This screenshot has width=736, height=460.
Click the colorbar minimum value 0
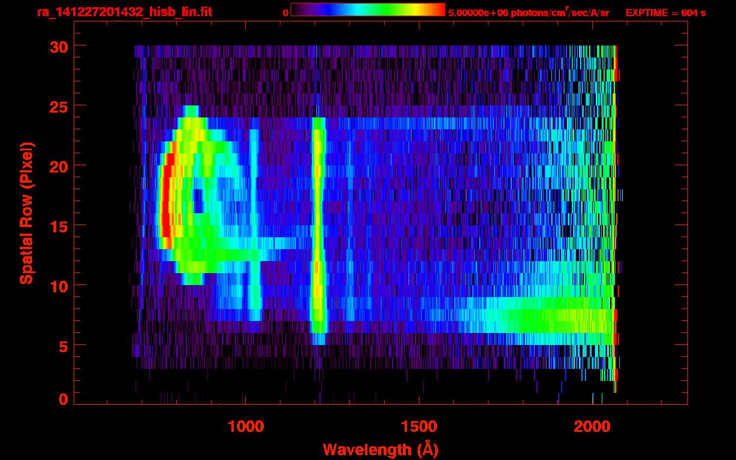pyautogui.click(x=285, y=13)
